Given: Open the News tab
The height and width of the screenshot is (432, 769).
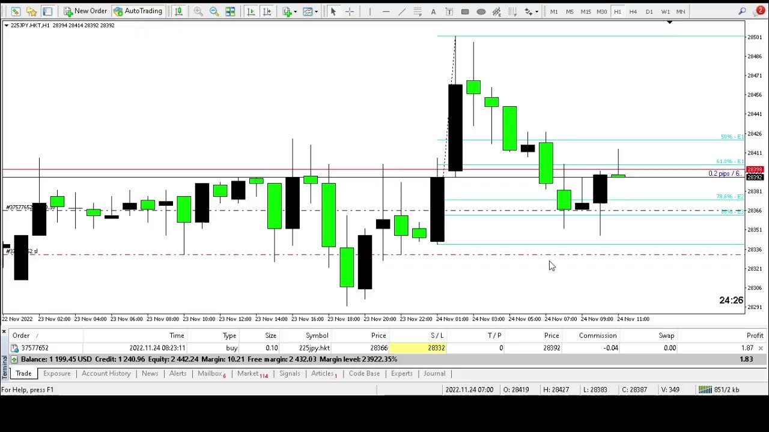Looking at the screenshot, I should tap(150, 373).
